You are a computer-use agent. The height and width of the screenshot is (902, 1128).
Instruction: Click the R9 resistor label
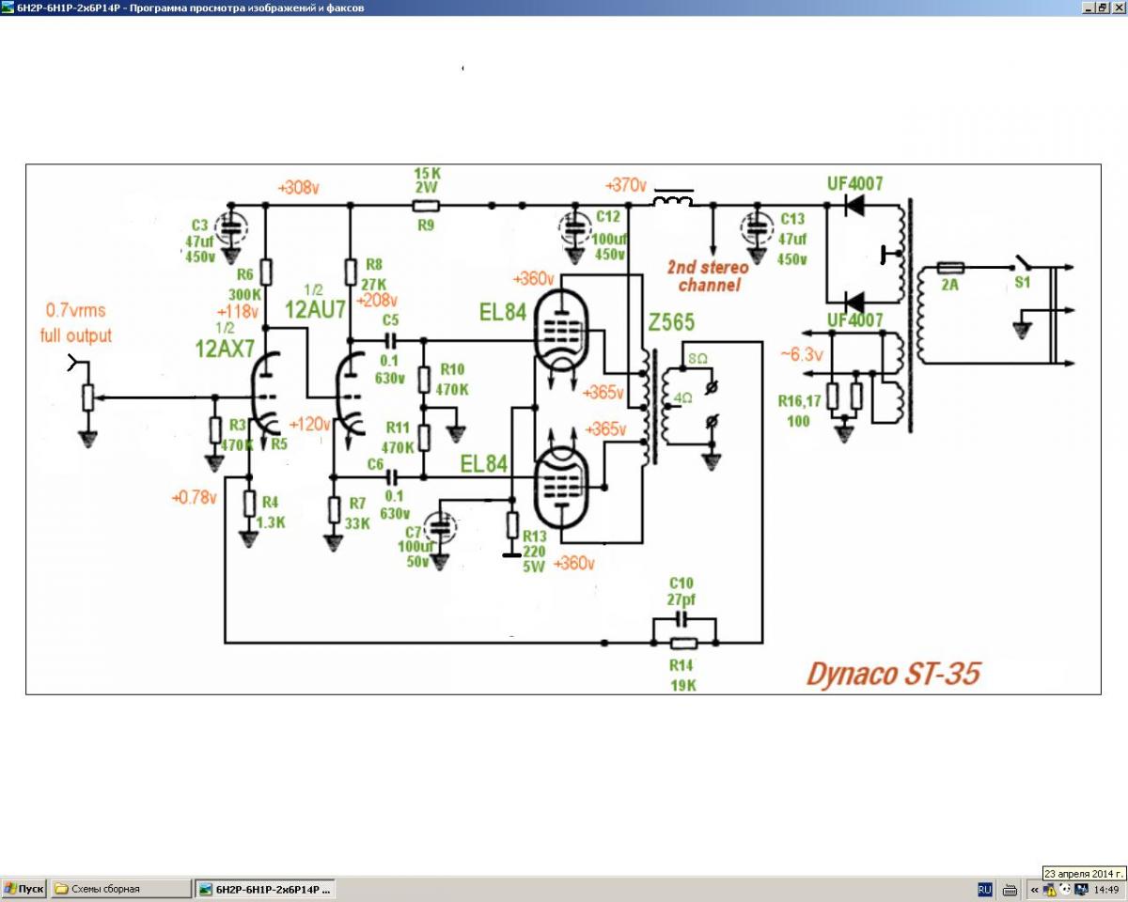click(x=426, y=225)
